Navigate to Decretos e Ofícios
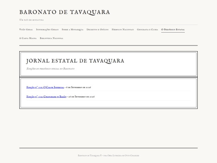This screenshot has height=163, width=217. point(98,29)
